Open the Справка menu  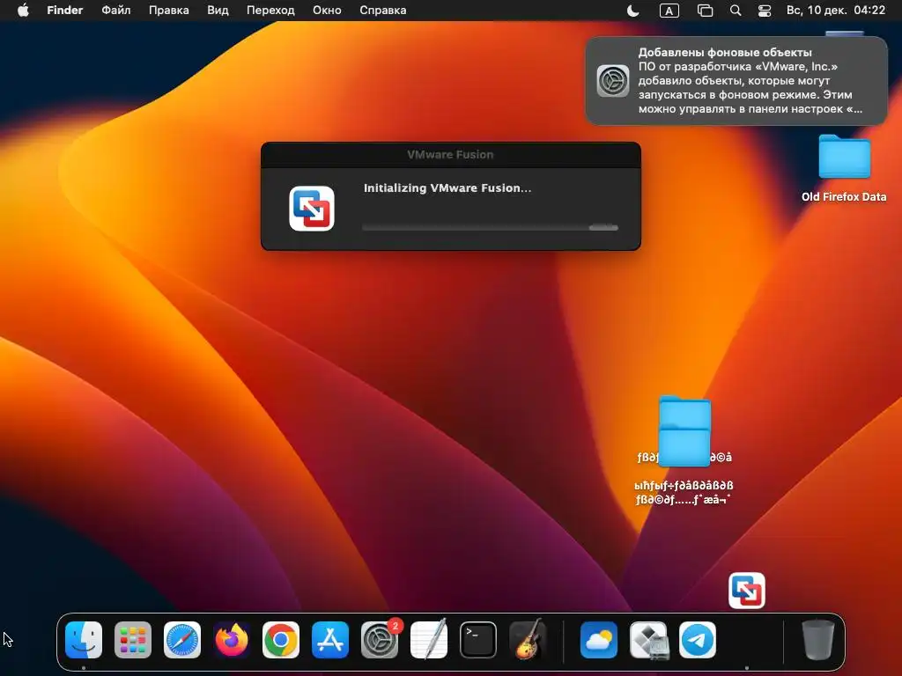[382, 11]
